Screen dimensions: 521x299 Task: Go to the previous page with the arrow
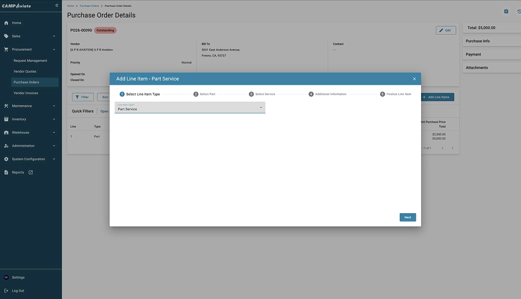point(443,148)
